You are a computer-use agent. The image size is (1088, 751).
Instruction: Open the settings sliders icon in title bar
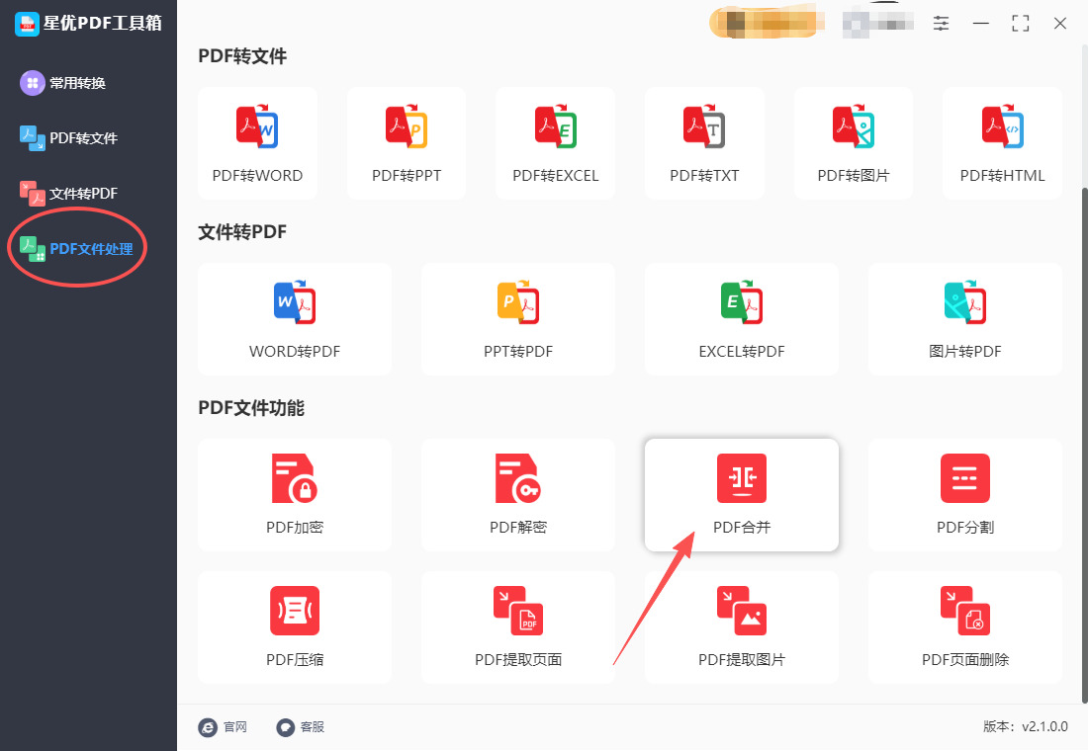[x=941, y=24]
